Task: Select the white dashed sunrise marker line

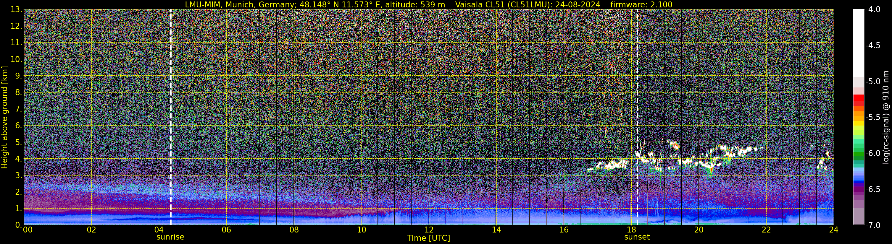Action: (171, 117)
